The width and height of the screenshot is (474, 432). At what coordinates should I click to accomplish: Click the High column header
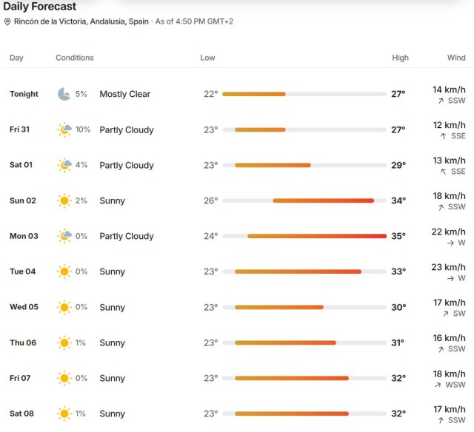pyautogui.click(x=400, y=58)
